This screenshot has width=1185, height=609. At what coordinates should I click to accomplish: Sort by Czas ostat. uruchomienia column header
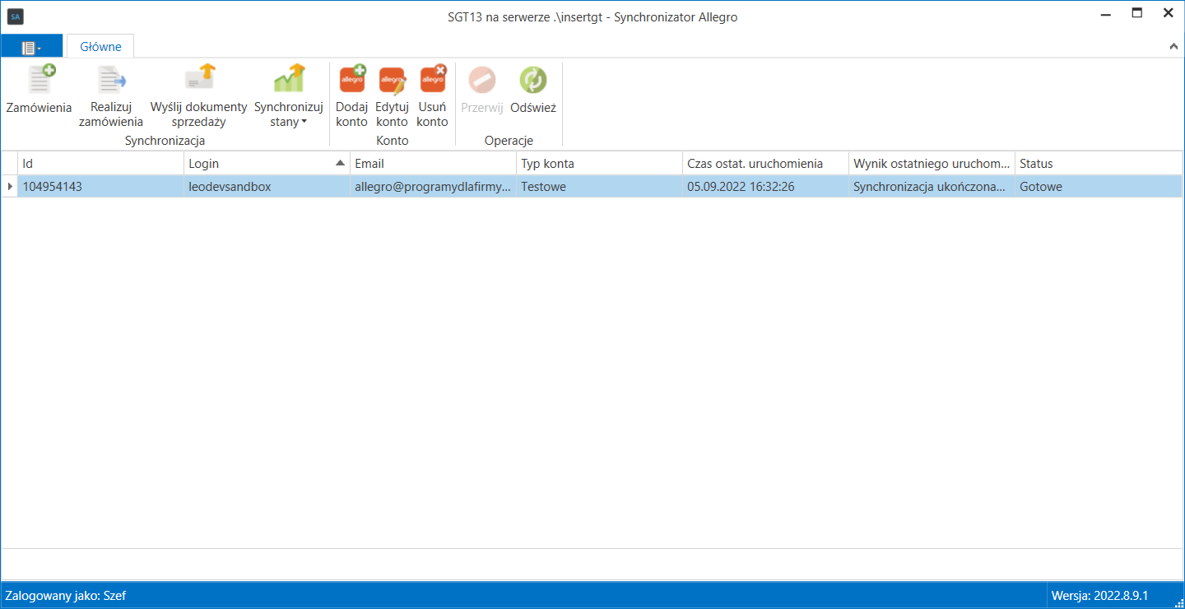point(765,164)
